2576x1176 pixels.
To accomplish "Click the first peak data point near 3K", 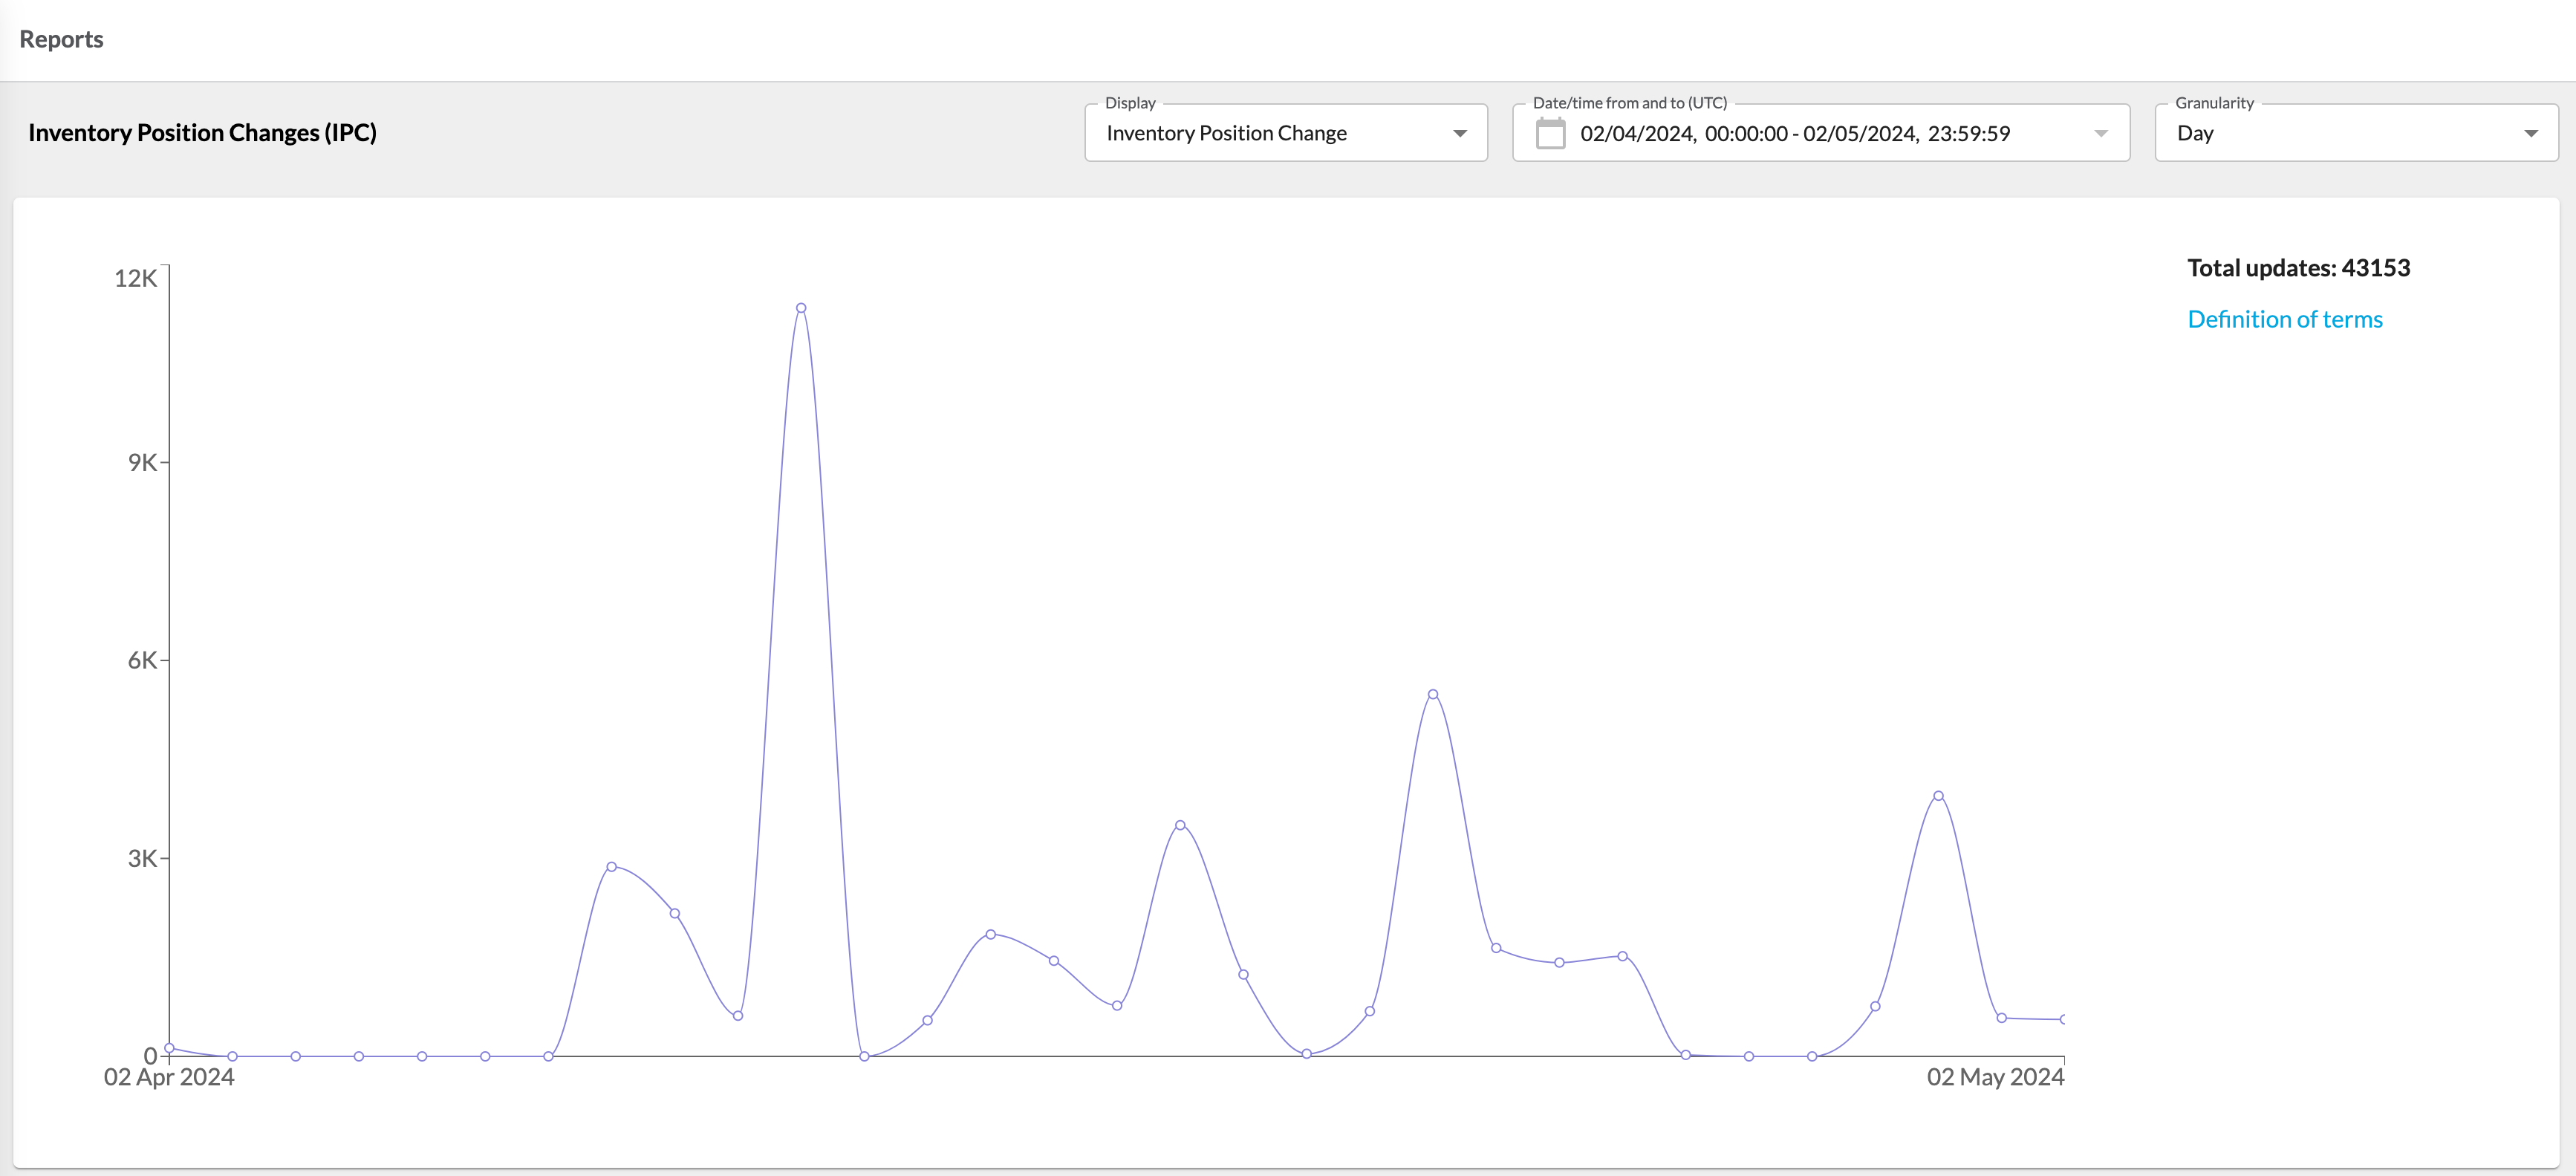I will tap(611, 867).
